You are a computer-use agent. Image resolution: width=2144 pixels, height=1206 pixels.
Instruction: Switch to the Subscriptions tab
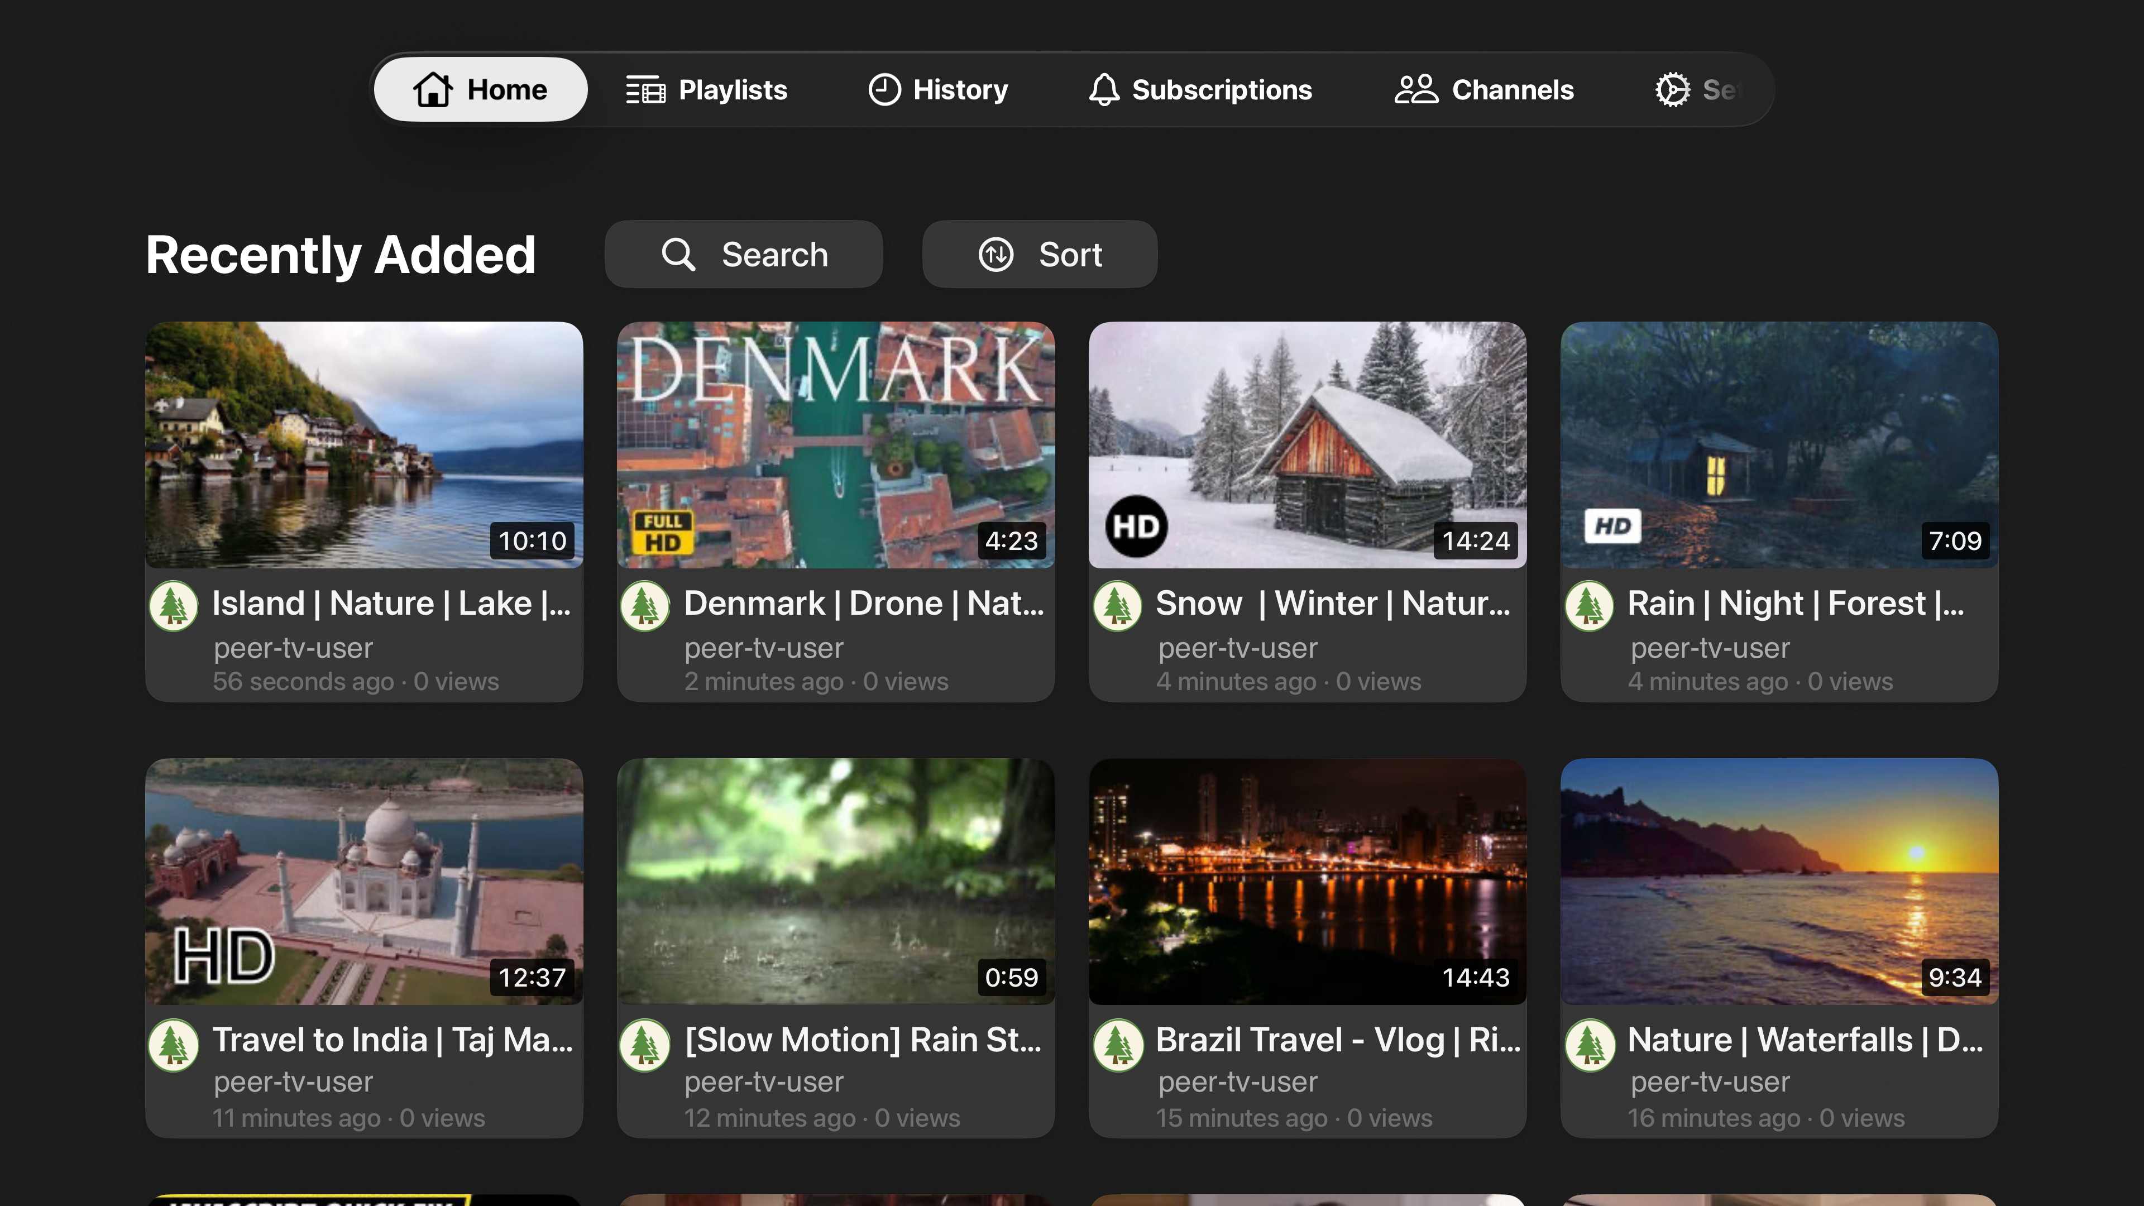point(1199,89)
